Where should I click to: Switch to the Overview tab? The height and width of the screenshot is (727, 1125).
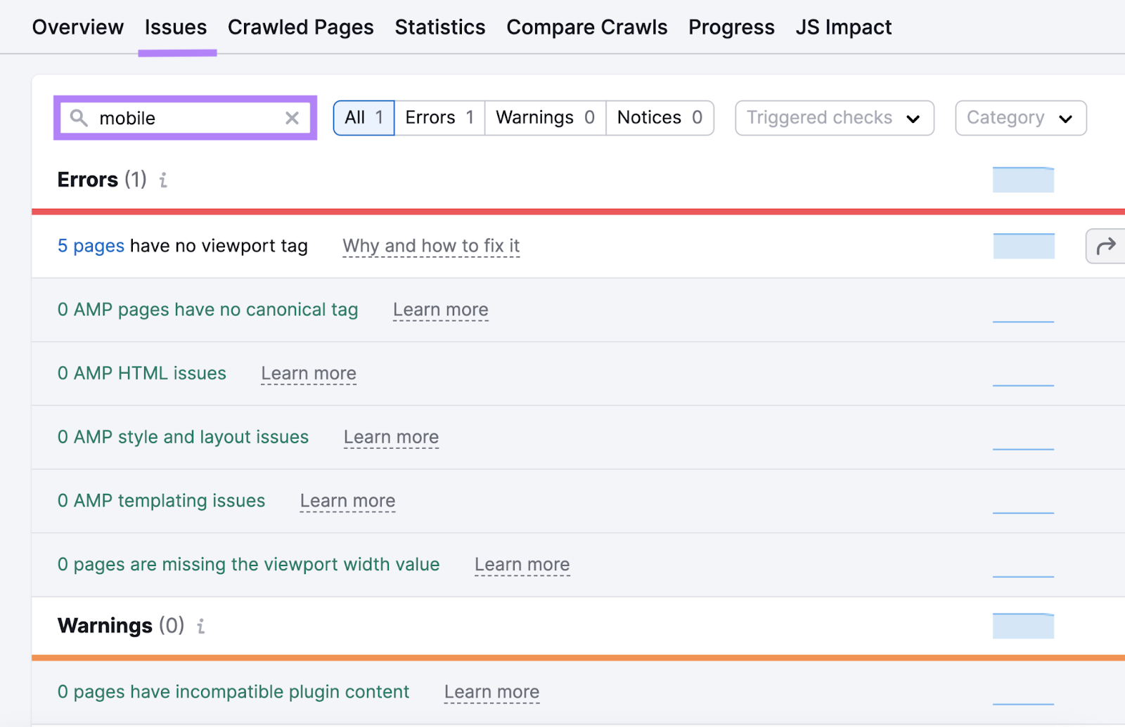[x=77, y=27]
